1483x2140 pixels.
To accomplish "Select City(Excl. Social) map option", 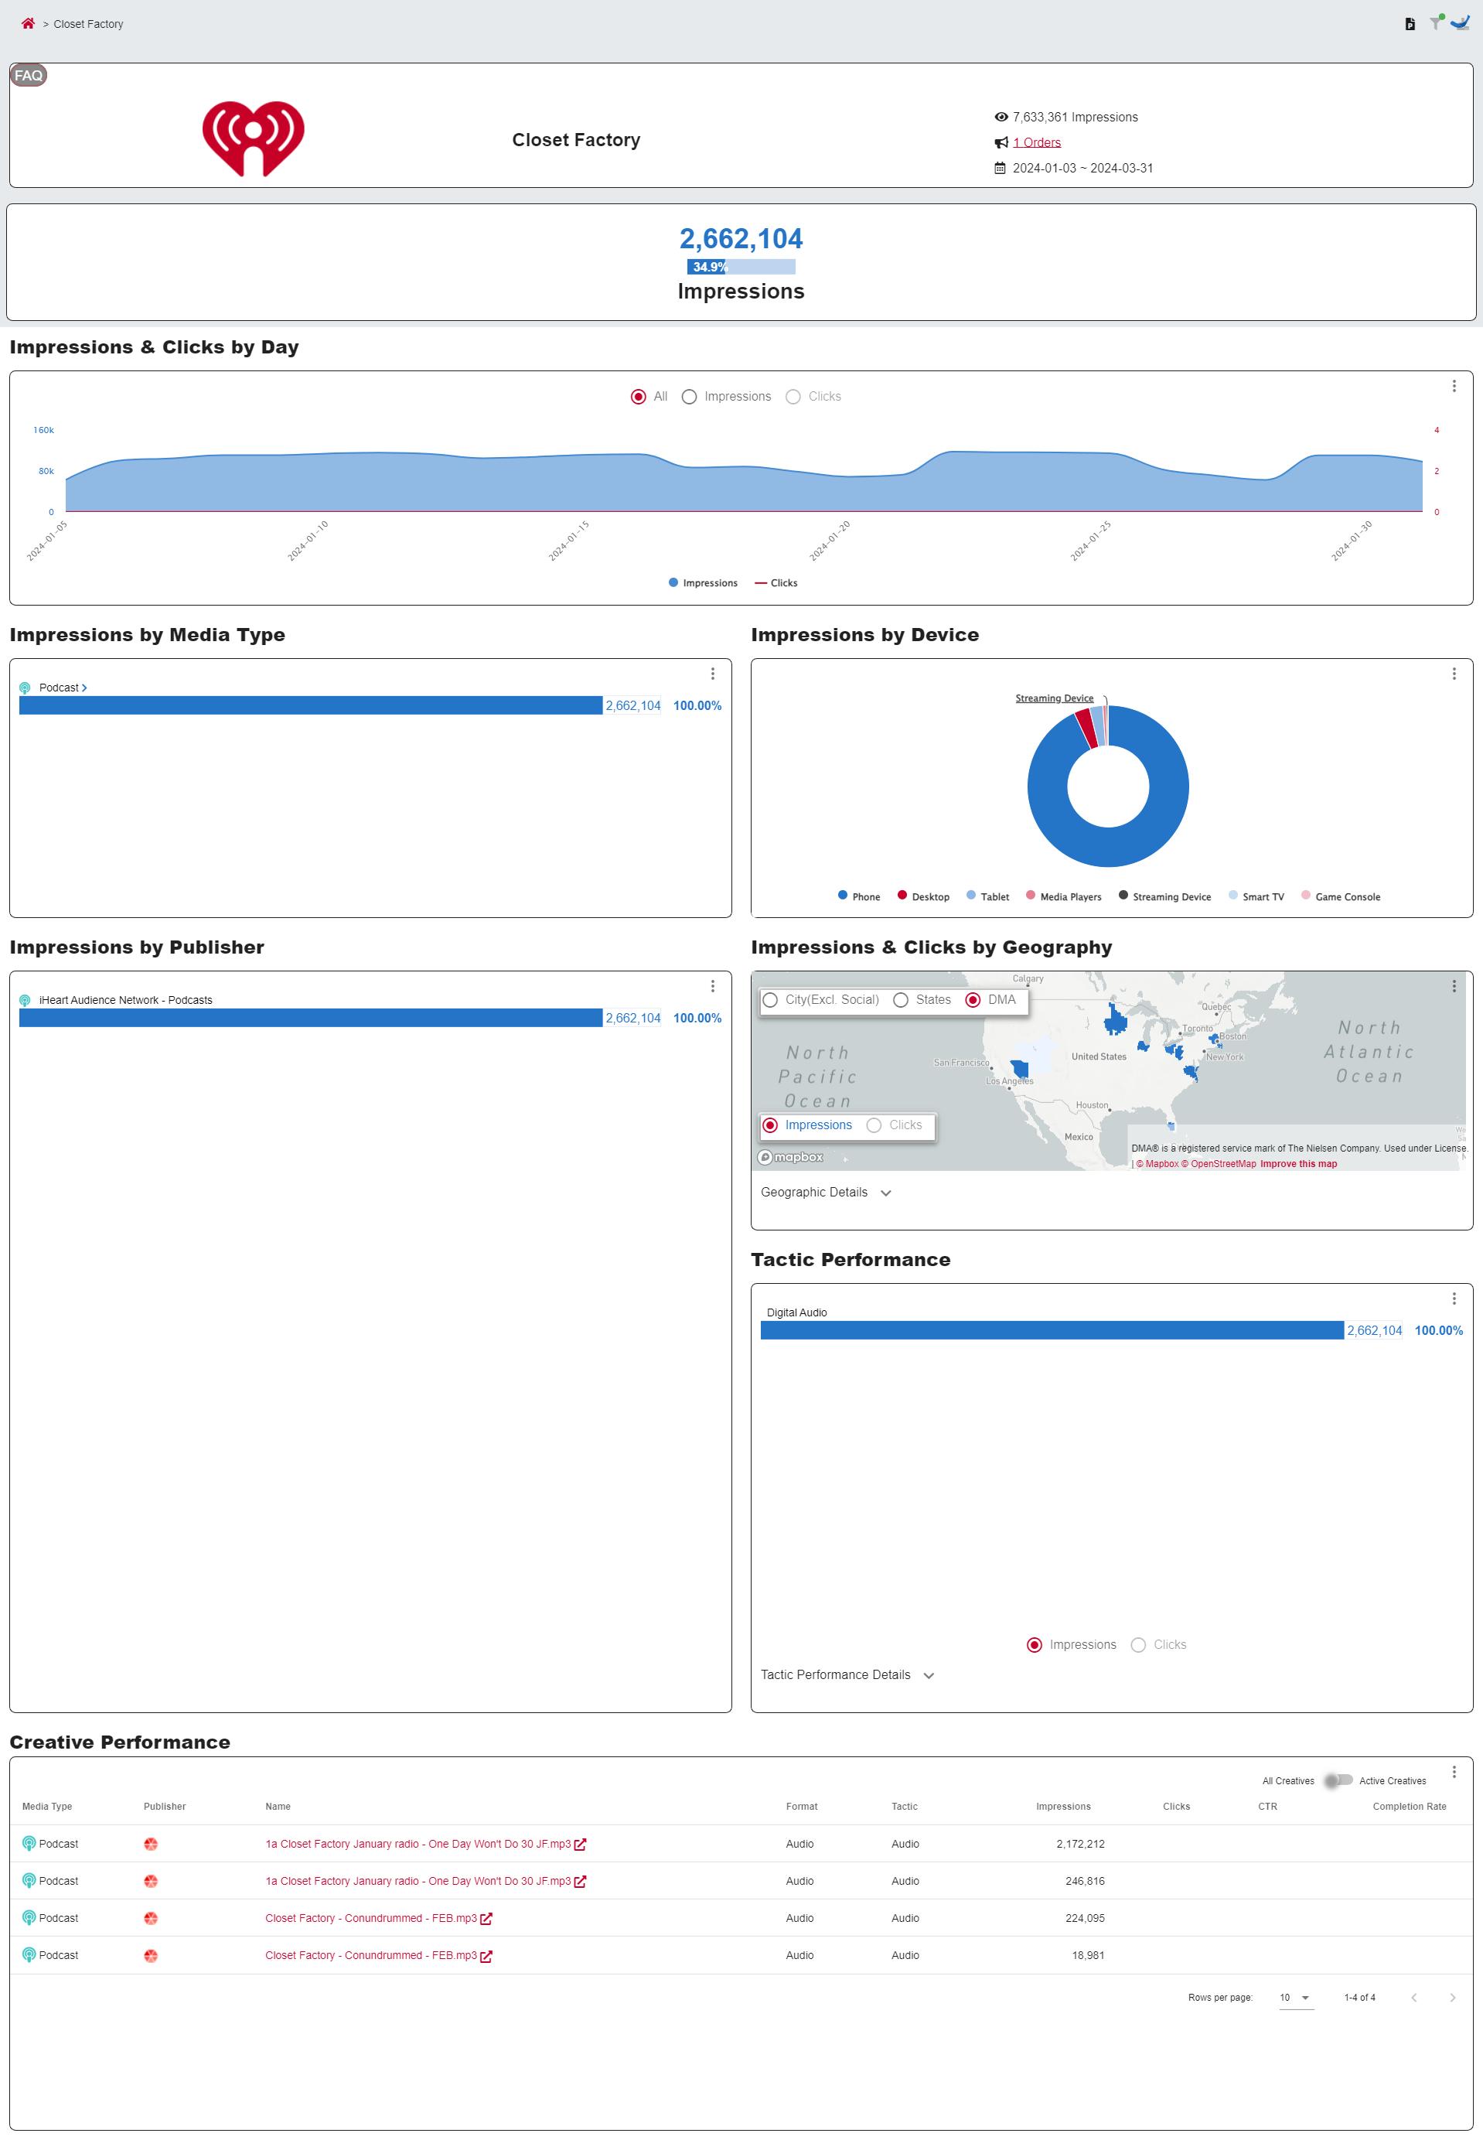I will [x=770, y=1000].
